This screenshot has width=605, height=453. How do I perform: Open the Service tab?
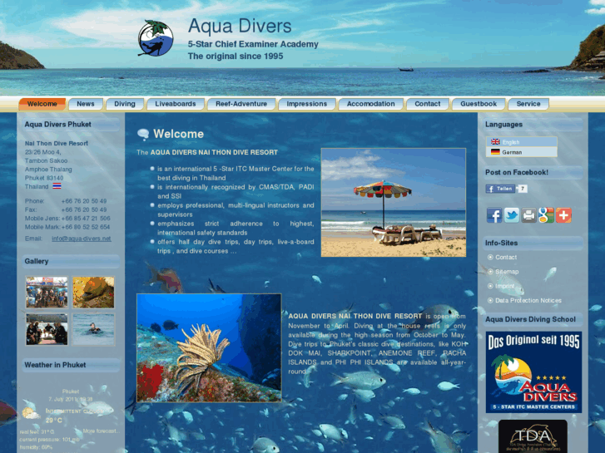[x=528, y=104]
